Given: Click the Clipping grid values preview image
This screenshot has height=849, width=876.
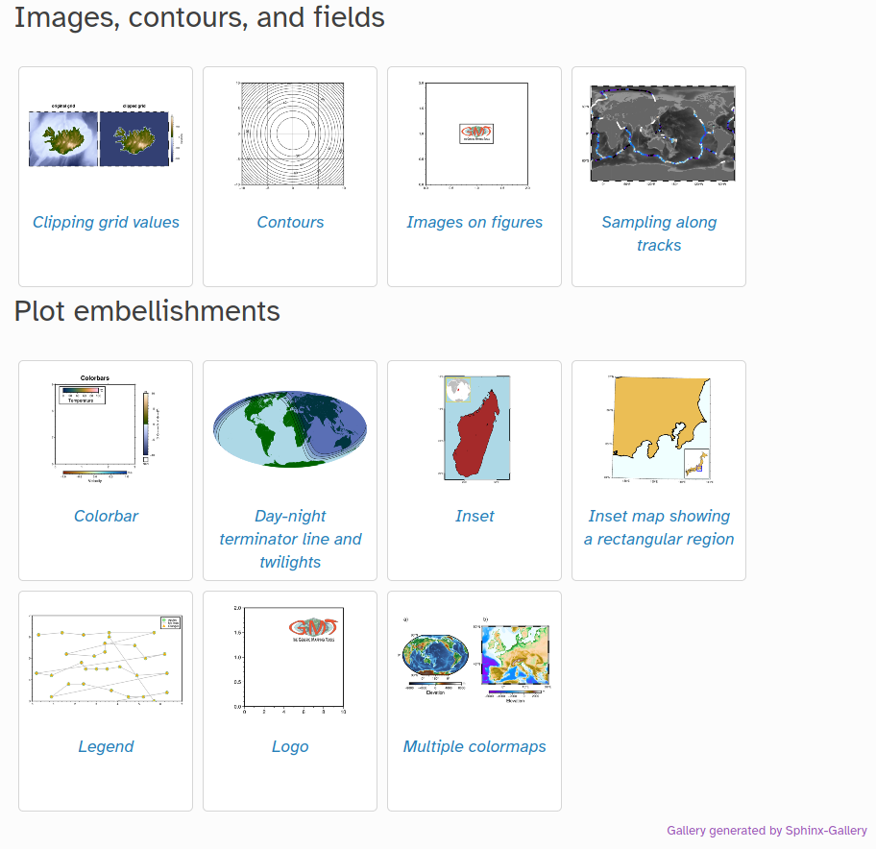Looking at the screenshot, I should 106,135.
